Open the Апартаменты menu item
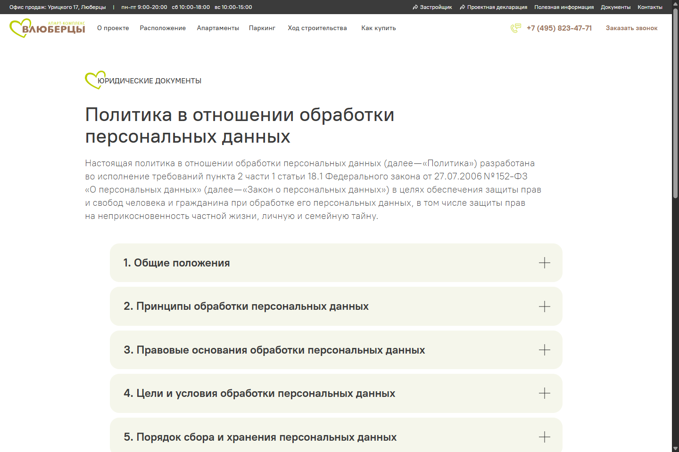679x452 pixels. tap(218, 28)
